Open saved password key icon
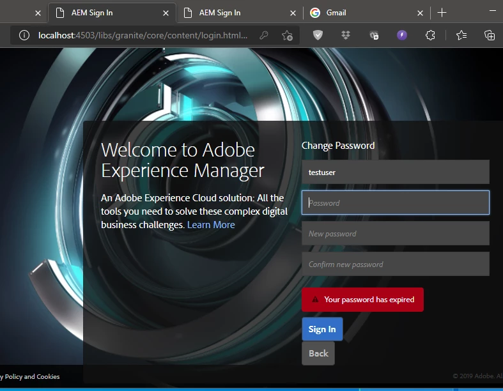The image size is (503, 391). 264,35
